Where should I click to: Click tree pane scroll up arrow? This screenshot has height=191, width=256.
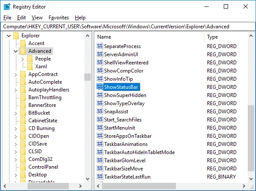click(x=87, y=36)
